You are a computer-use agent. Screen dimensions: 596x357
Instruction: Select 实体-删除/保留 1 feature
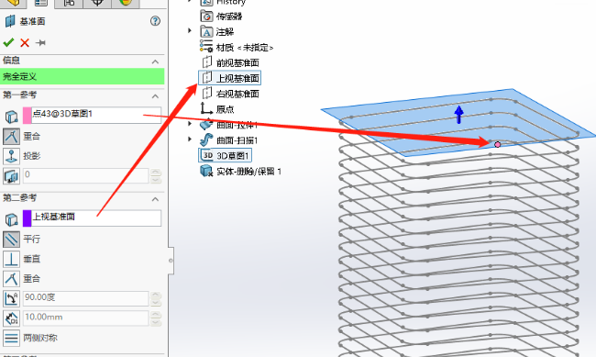tap(249, 172)
